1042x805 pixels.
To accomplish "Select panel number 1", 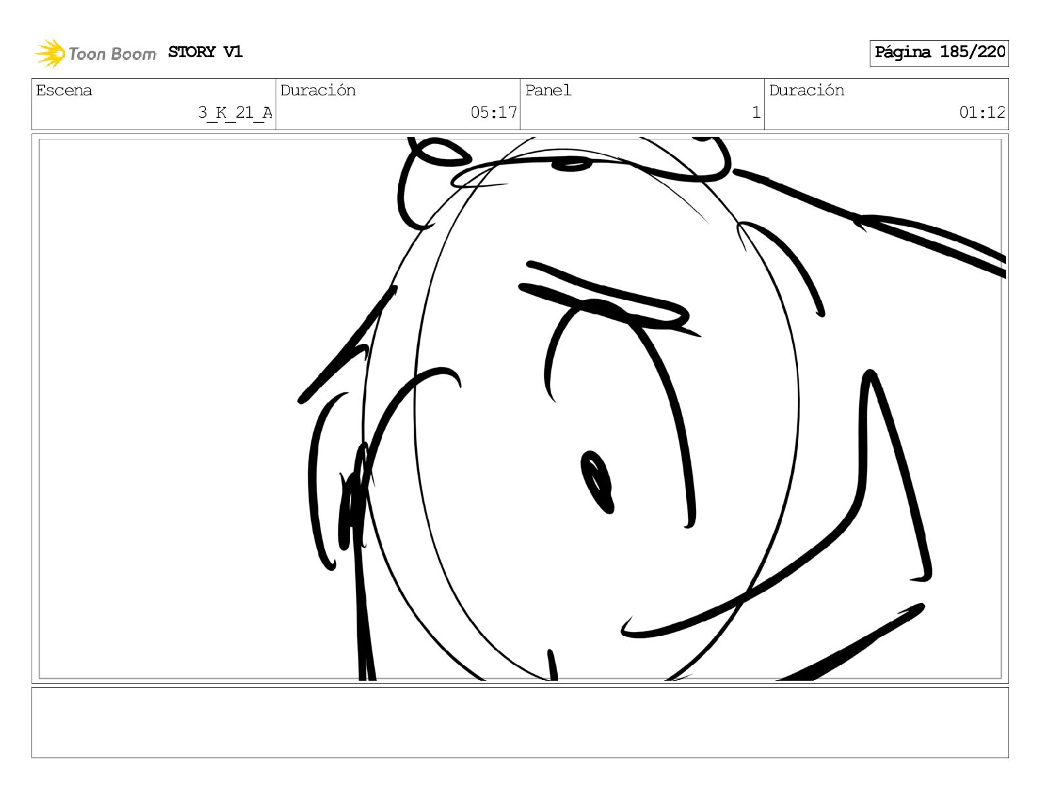I will (757, 112).
